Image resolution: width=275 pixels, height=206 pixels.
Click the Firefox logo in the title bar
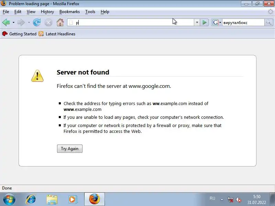tap(3, 3)
